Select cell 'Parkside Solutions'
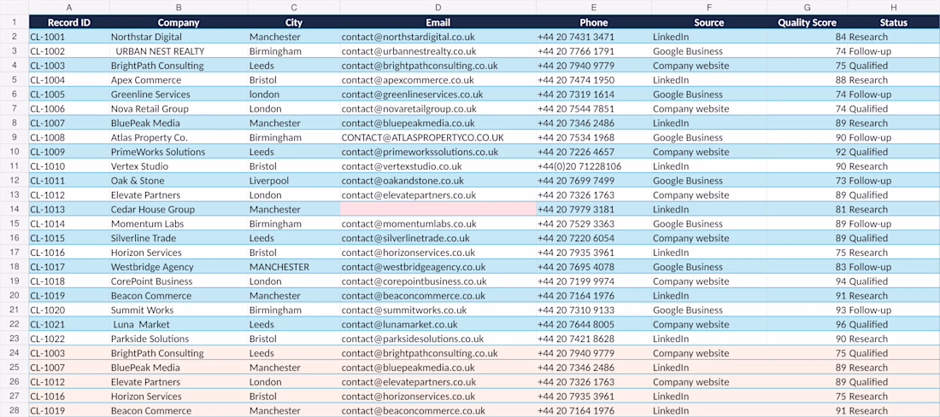 [179, 339]
